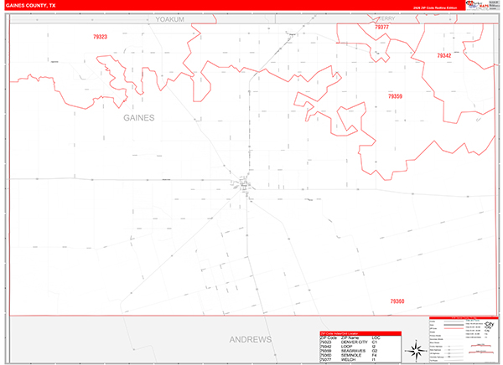Click the GAINES county name label
Image resolution: width=503 pixels, height=365 pixels.
[x=139, y=118]
